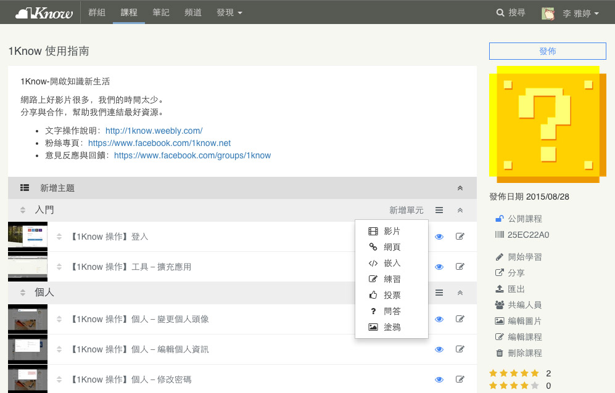Click the reorder handle for 工具－擴充應用
Image resolution: width=615 pixels, height=393 pixels.
point(59,267)
